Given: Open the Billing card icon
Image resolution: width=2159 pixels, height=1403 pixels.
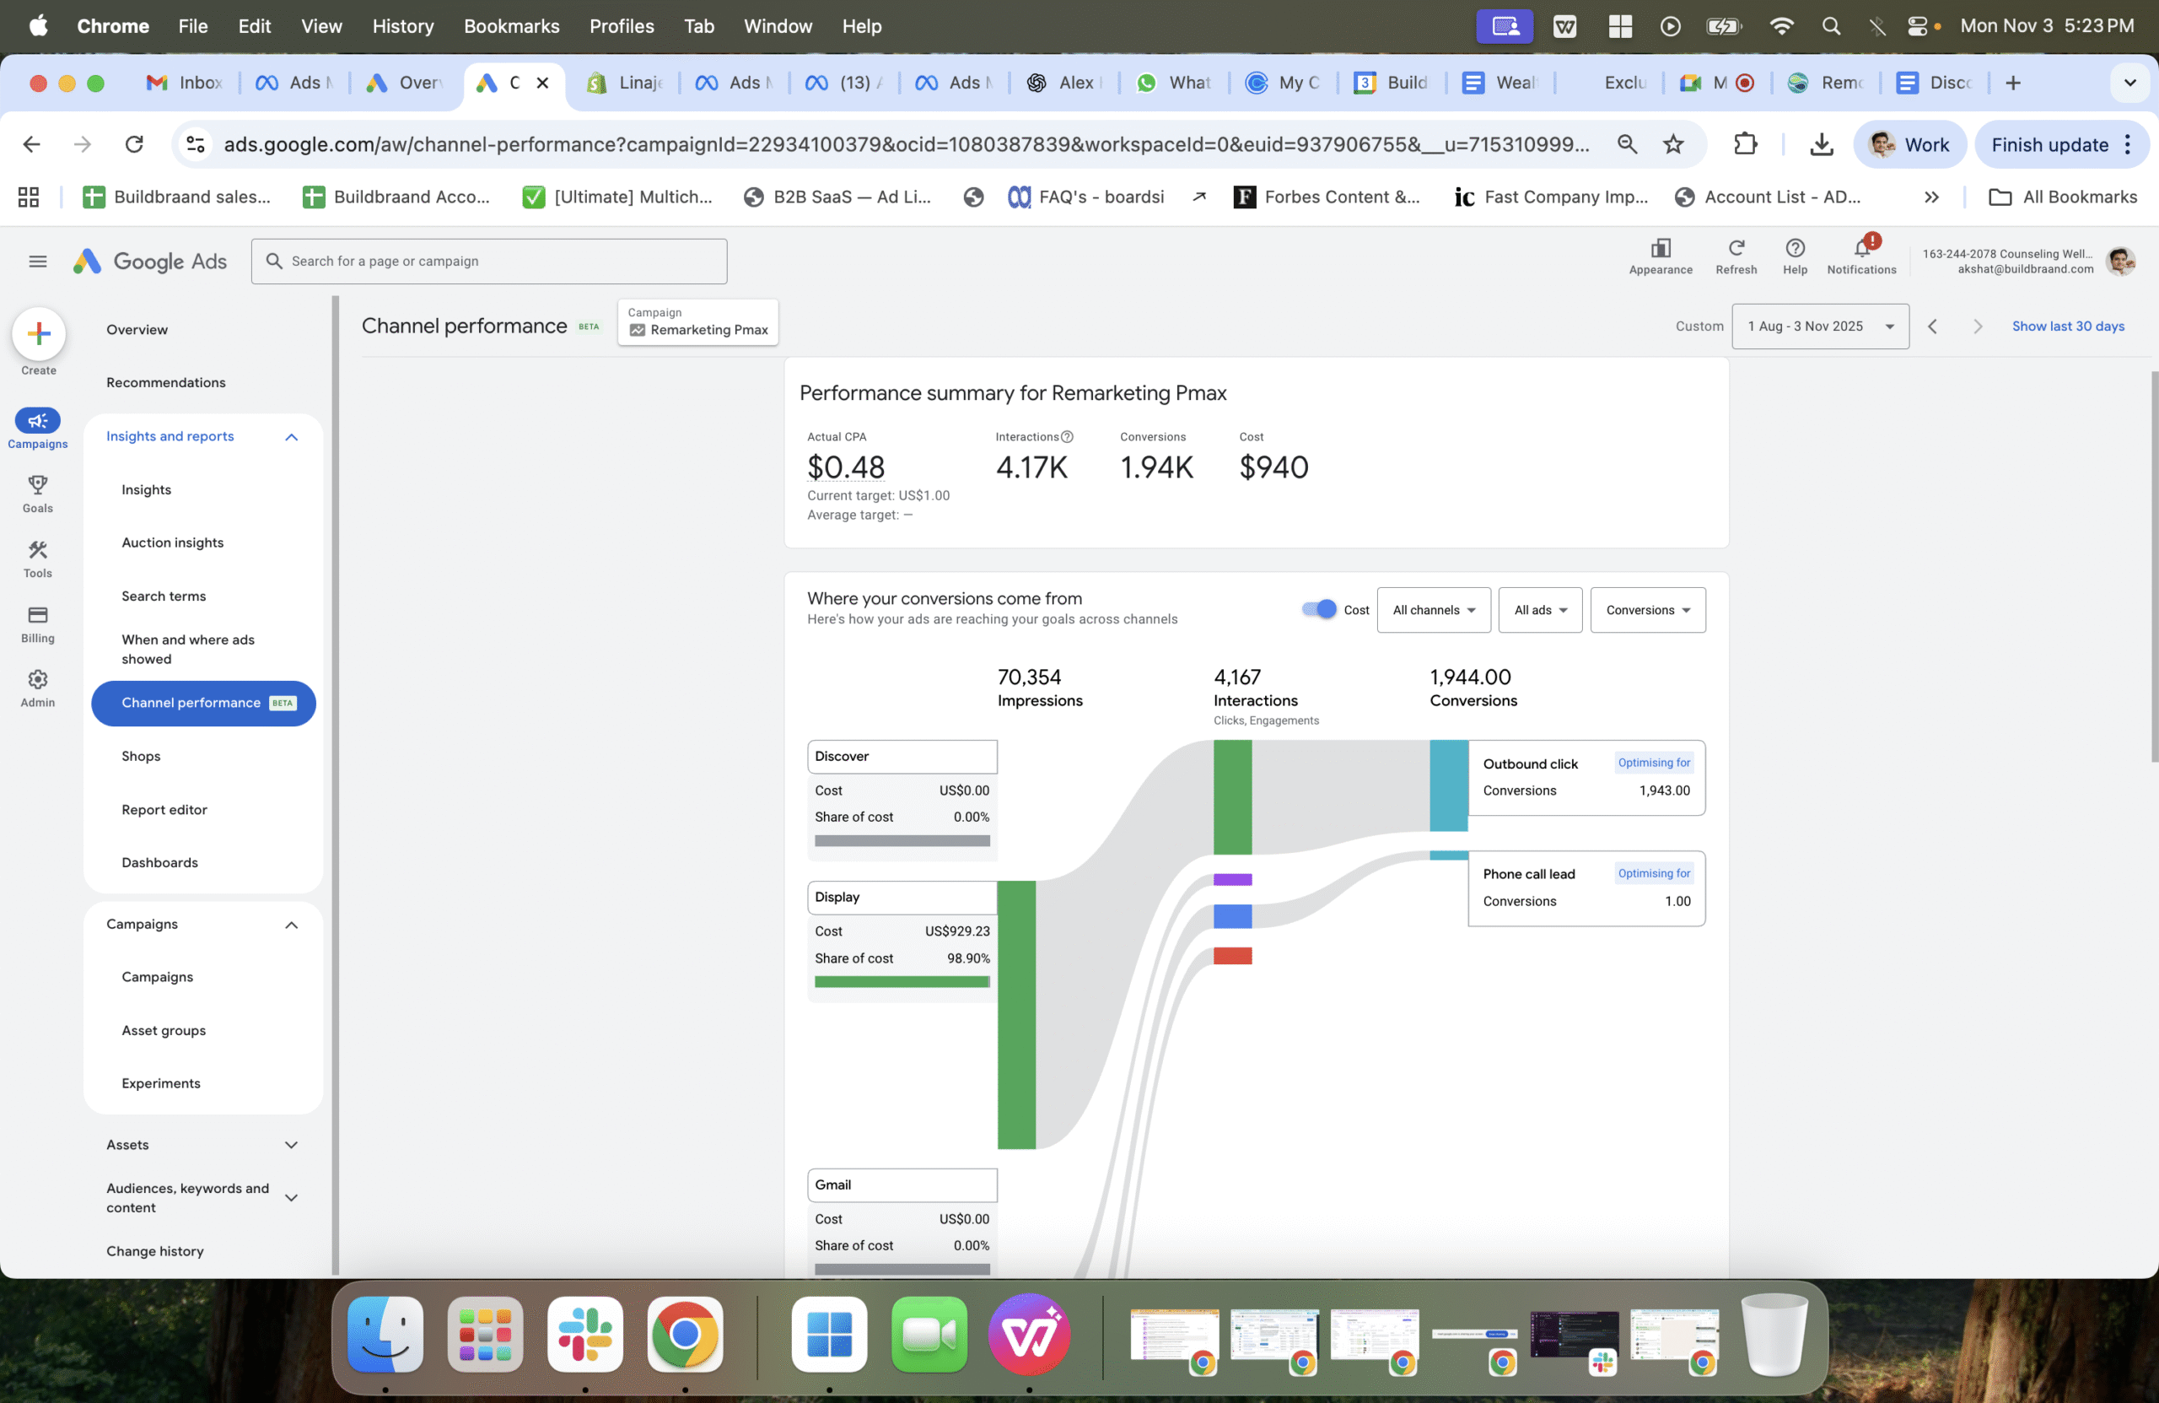Looking at the screenshot, I should coord(37,615).
